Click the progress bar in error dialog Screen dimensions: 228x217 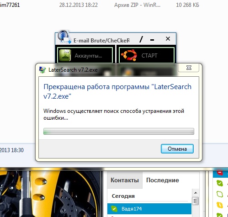pos(119,131)
